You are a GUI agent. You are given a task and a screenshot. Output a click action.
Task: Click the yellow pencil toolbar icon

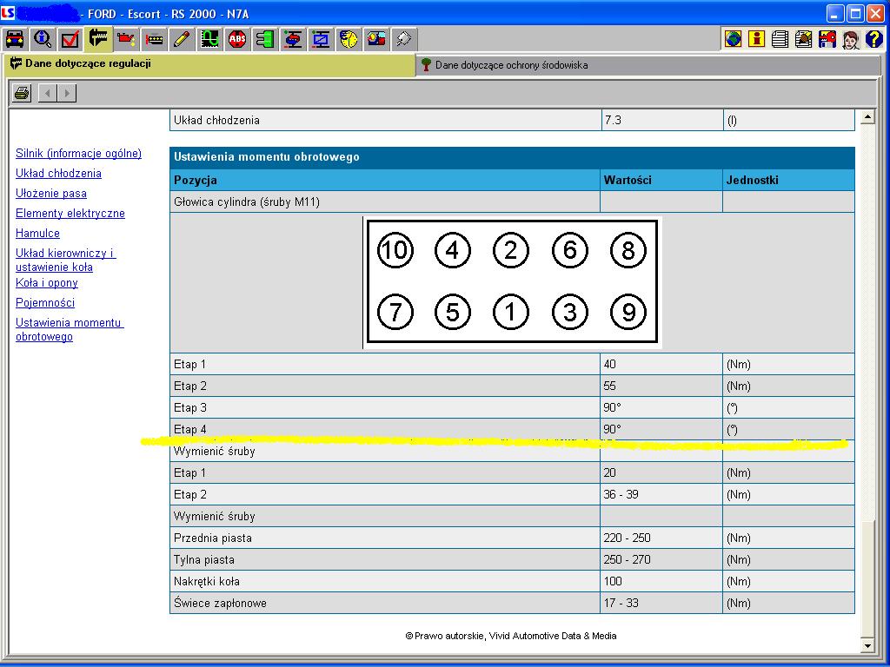[x=182, y=38]
